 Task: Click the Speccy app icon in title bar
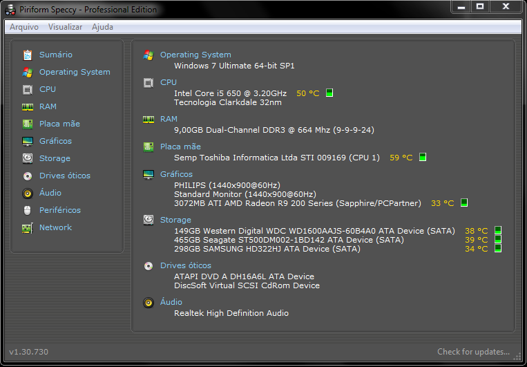click(x=10, y=10)
